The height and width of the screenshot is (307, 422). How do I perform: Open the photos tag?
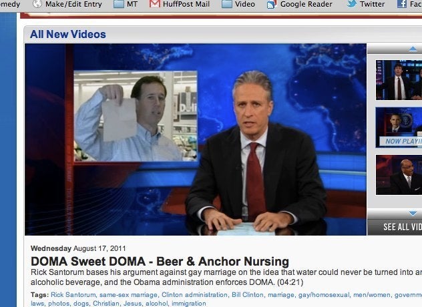point(59,304)
